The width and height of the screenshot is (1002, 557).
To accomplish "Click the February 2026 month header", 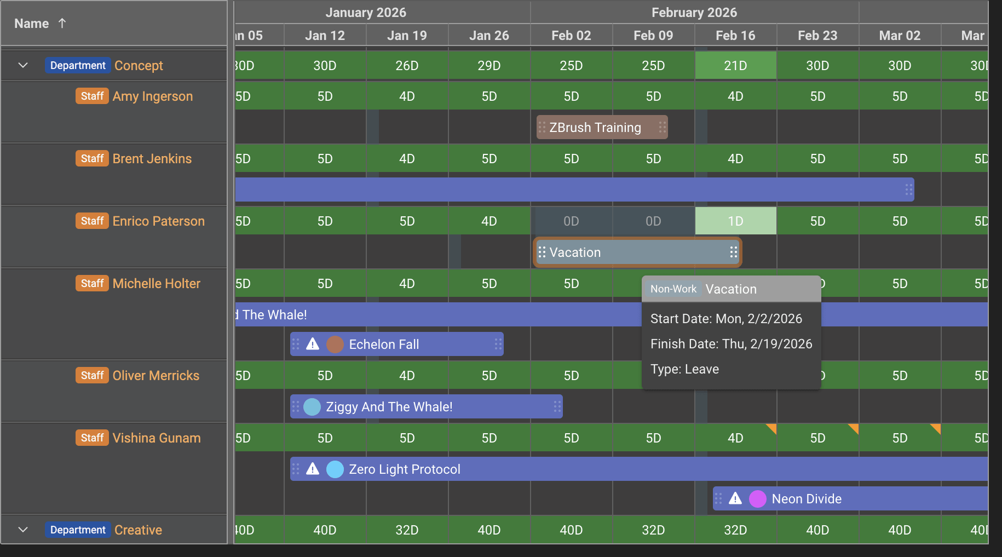I will click(694, 12).
